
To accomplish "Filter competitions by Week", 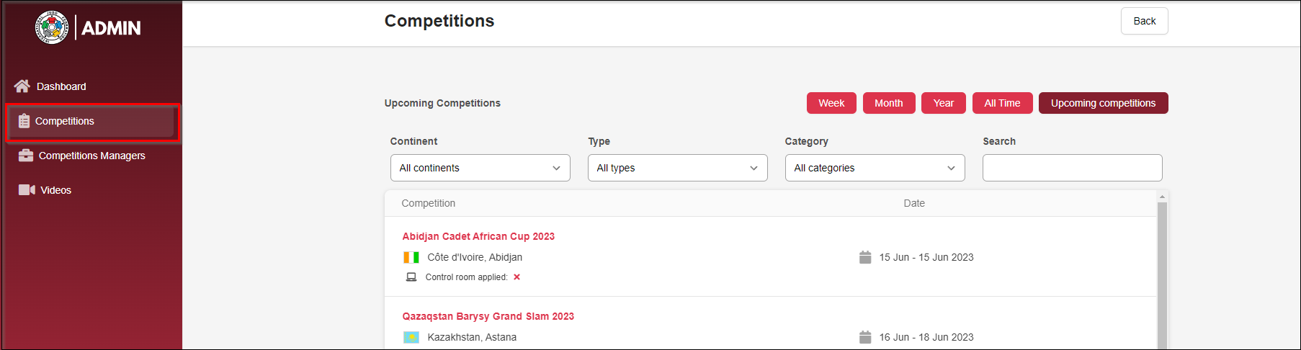I will tap(831, 103).
